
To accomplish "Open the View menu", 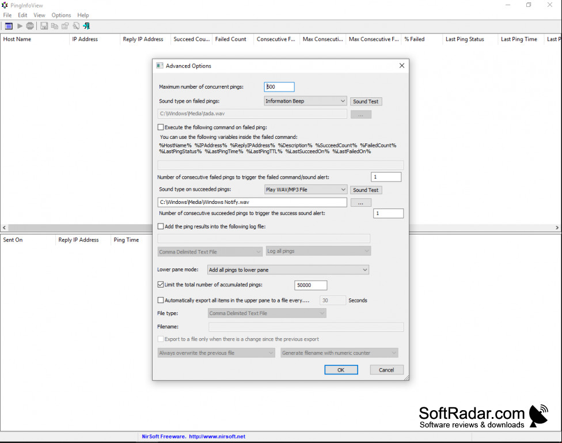I will [x=39, y=15].
